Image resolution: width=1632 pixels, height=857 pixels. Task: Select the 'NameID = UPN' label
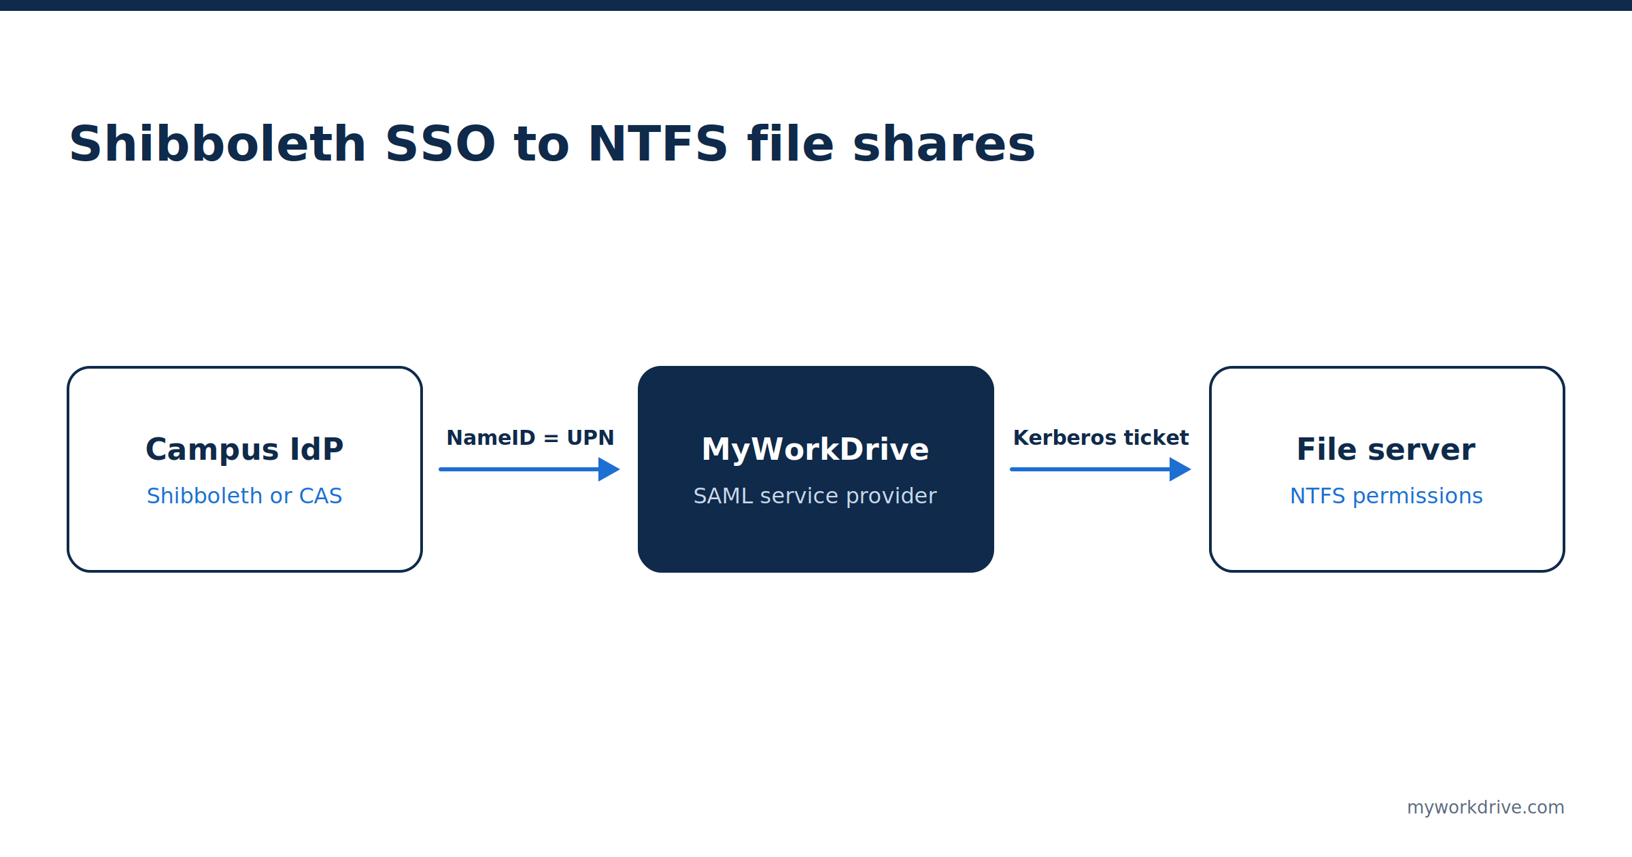point(530,437)
